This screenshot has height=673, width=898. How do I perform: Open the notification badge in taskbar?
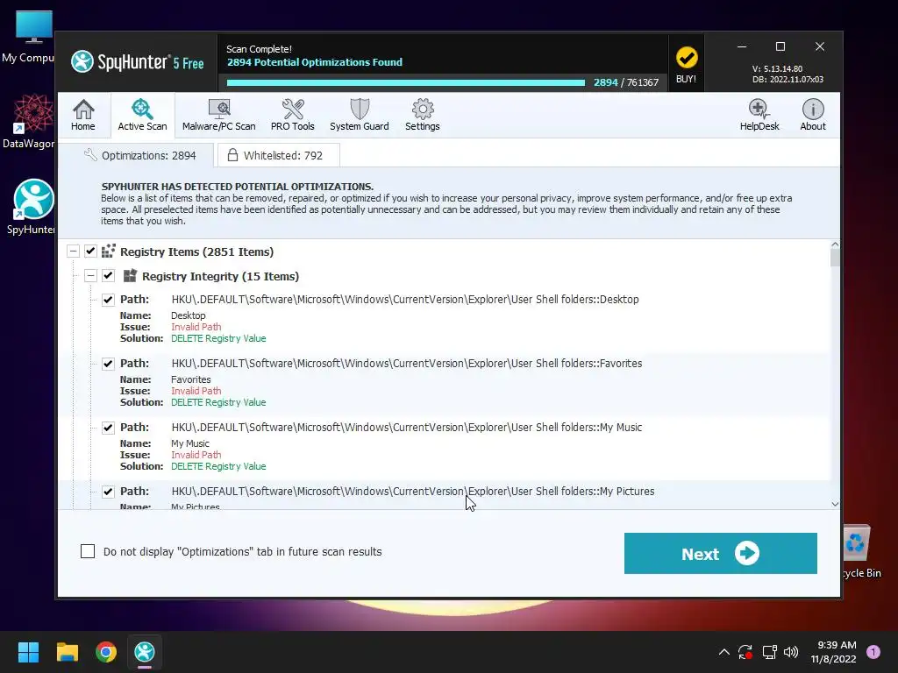873,652
